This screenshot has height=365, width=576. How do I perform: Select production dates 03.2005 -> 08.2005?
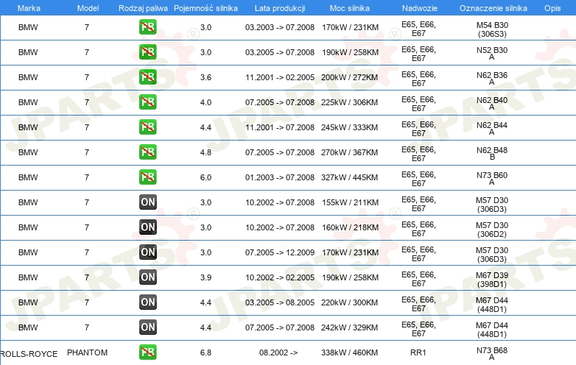[x=280, y=302]
